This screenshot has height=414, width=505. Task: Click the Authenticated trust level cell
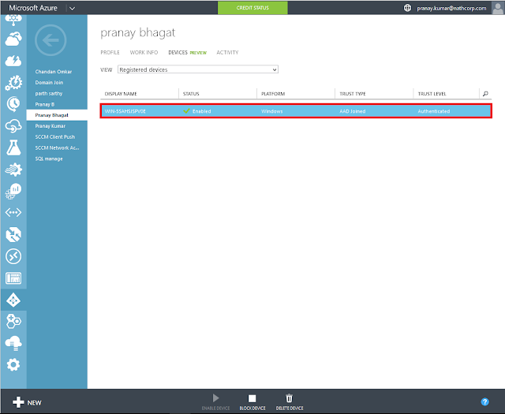[x=434, y=111]
